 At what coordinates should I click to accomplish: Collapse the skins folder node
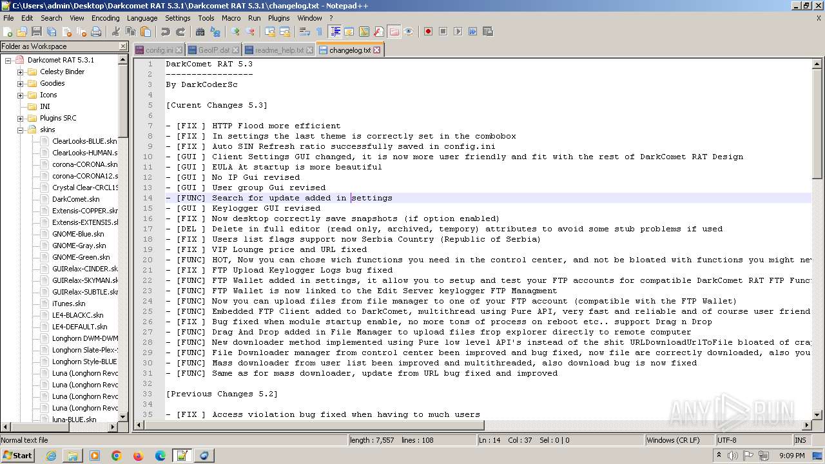click(20, 130)
